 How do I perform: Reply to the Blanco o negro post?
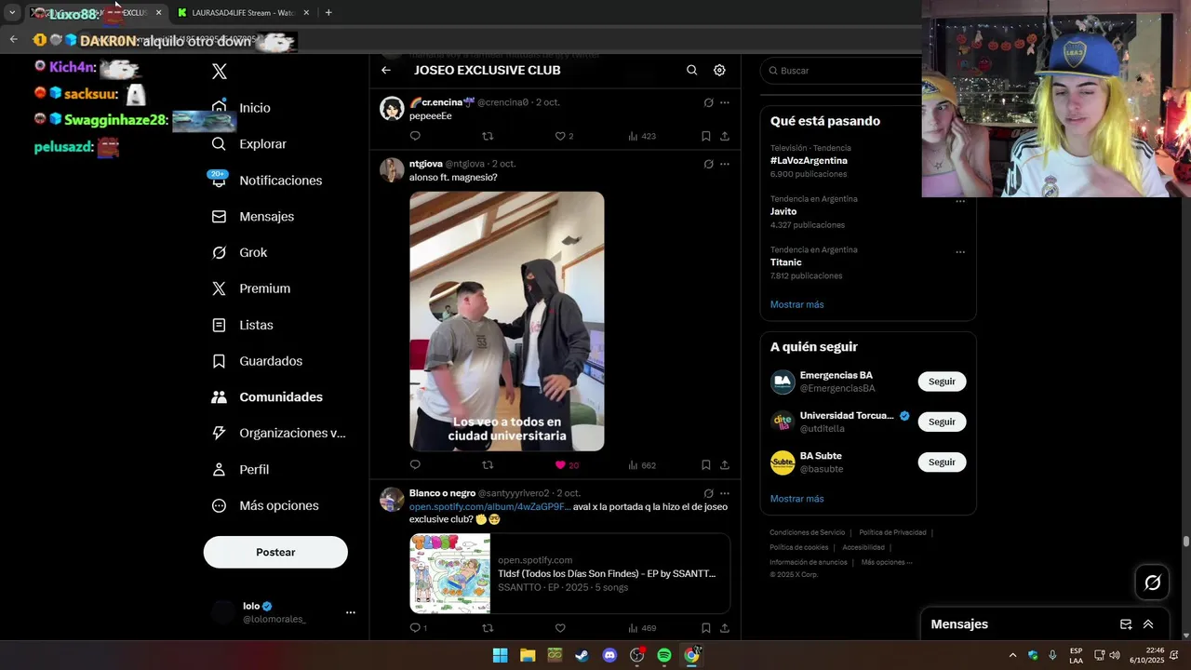click(x=419, y=628)
